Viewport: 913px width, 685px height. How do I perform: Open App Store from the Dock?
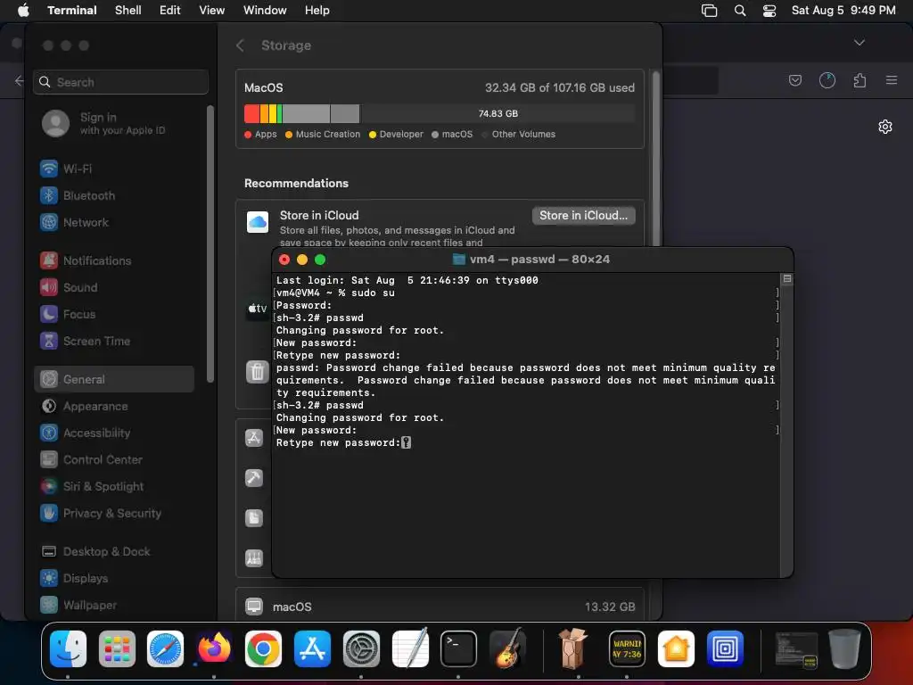312,649
